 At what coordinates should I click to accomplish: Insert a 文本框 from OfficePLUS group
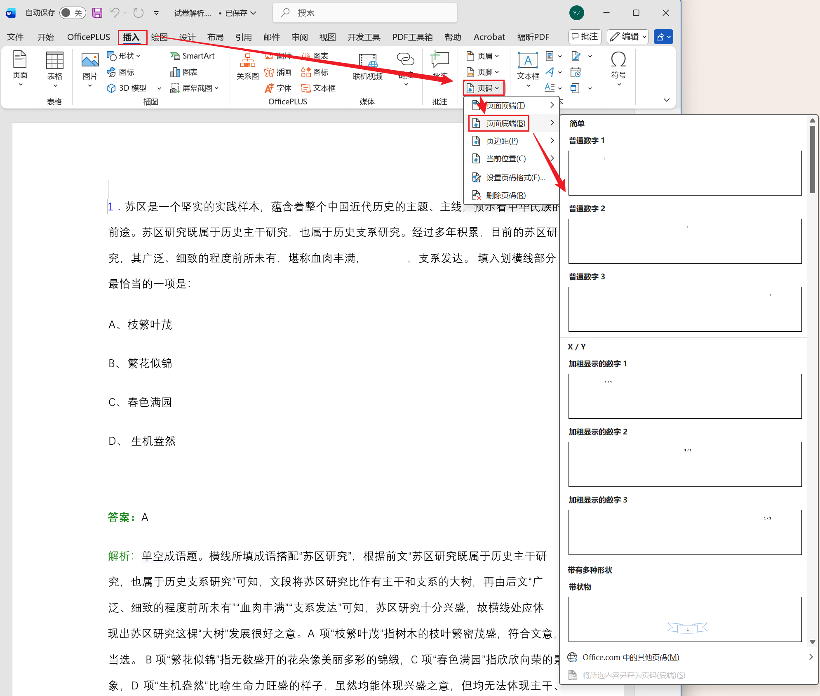(x=318, y=87)
